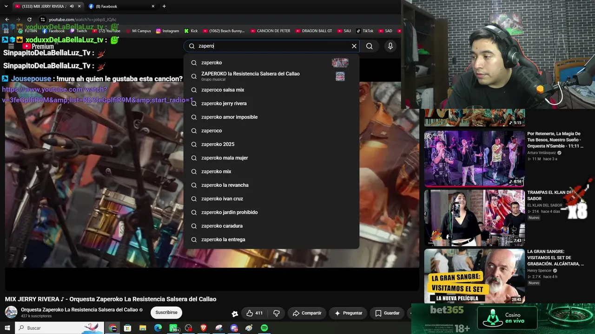
Task: Open LA GRAN SANGRE video title link
Action: click(x=555, y=258)
